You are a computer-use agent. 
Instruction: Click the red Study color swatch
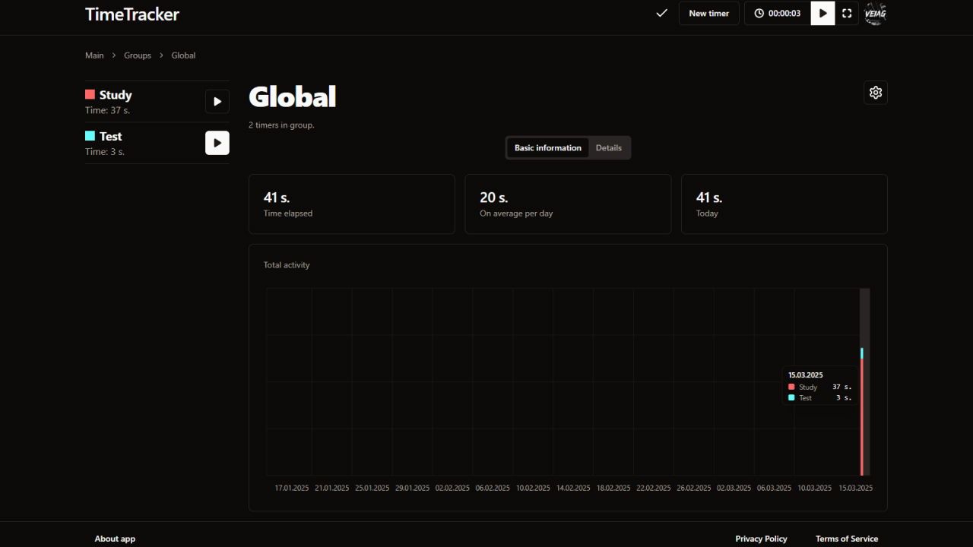pyautogui.click(x=90, y=95)
